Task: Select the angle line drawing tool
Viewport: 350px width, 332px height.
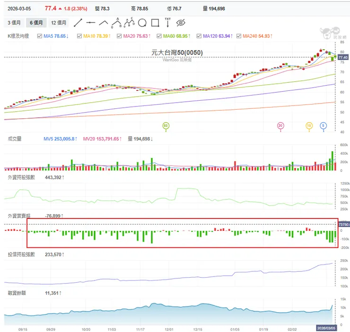Action: (104, 23)
